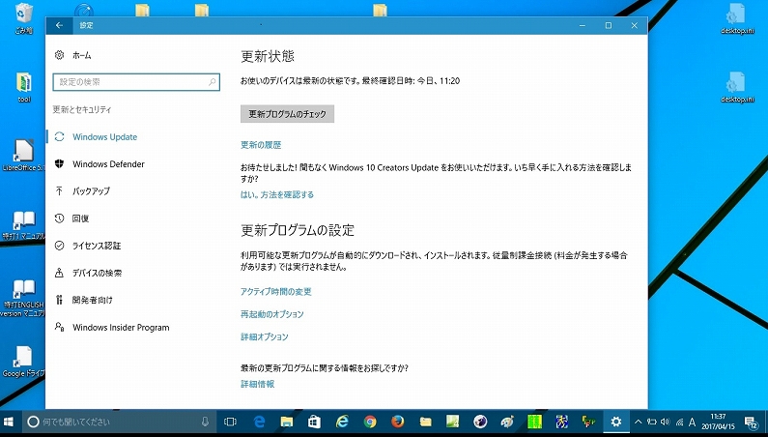This screenshot has width=768, height=437.
Task: Click the paint palette taskbar icon
Action: click(x=507, y=422)
